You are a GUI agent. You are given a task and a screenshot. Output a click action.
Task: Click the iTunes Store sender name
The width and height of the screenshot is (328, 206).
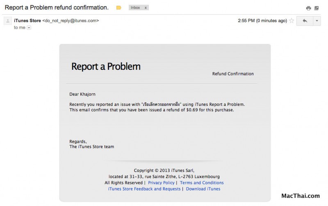[x=27, y=21]
